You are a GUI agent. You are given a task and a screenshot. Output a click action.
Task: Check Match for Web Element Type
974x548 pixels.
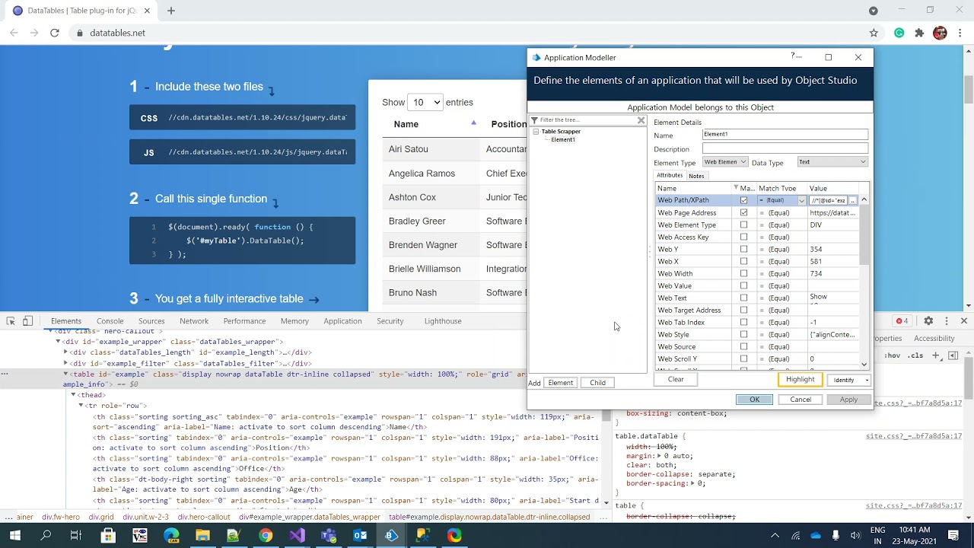coord(743,225)
